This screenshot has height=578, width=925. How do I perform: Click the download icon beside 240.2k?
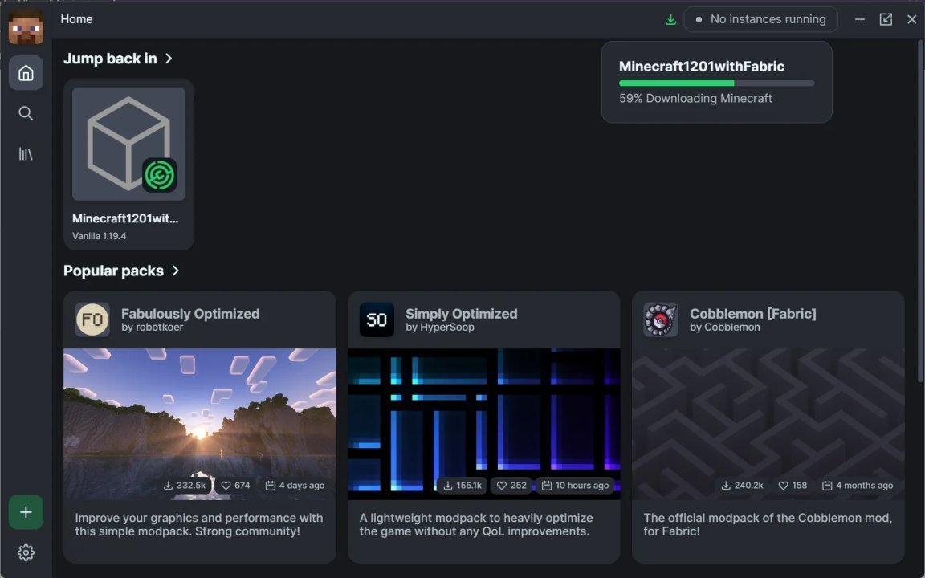726,486
